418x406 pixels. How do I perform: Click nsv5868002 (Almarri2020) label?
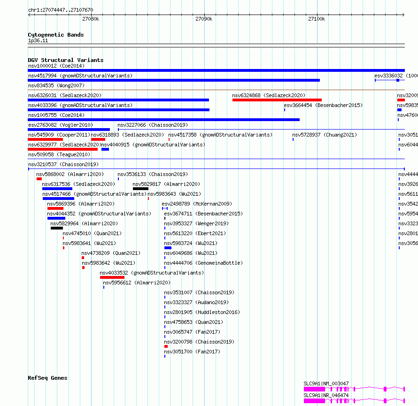(70, 174)
